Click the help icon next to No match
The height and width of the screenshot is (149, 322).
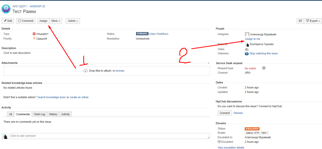pos(264,68)
